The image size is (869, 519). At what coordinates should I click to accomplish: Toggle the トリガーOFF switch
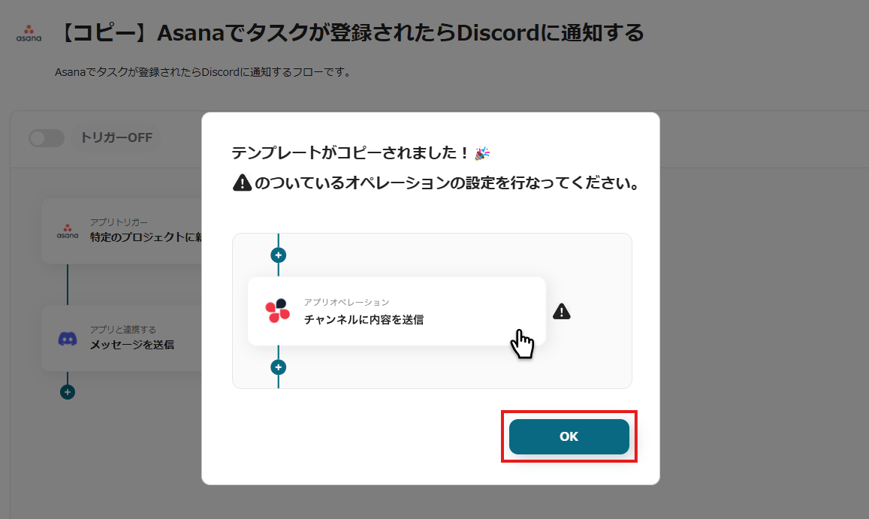(47, 138)
